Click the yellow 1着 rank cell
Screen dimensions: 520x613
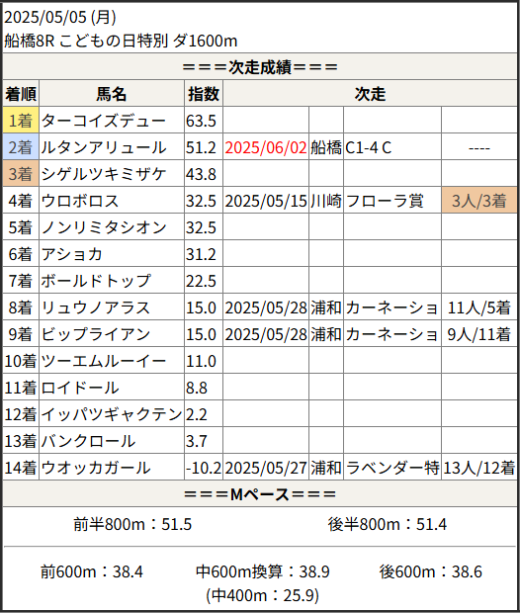pyautogui.click(x=21, y=120)
